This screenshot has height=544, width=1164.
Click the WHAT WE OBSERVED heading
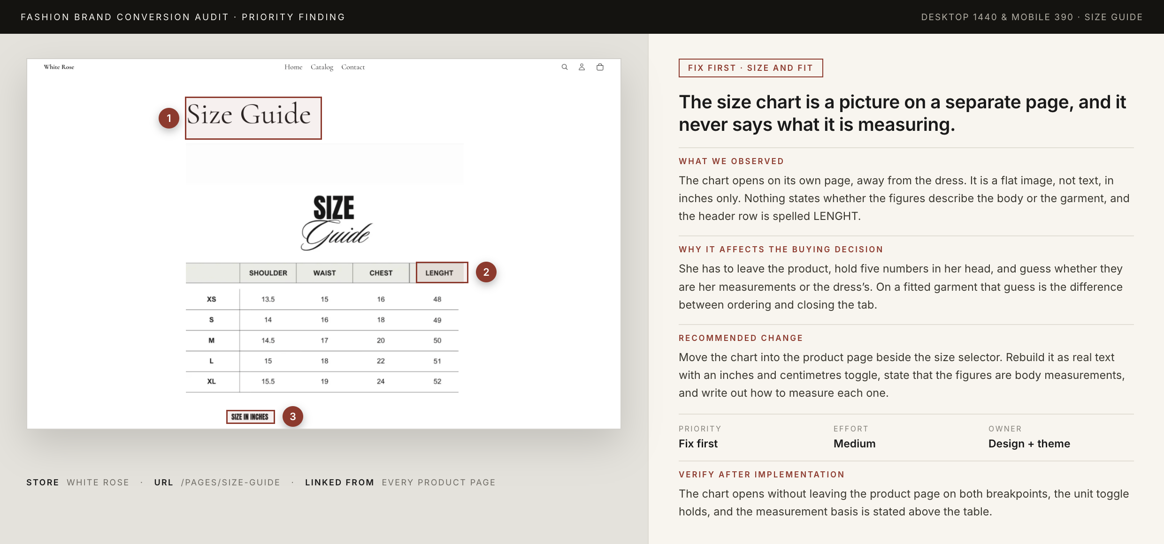point(731,161)
